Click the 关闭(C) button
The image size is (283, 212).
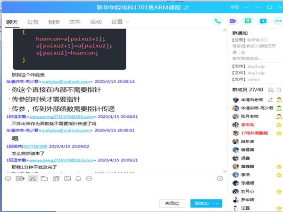172,204
